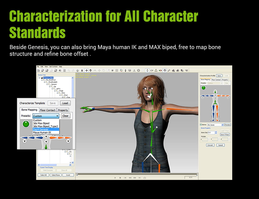Viewport: 259px width, 199px height.
Task: Click the Bone Size value field
Action: pyautogui.click(x=211, y=132)
